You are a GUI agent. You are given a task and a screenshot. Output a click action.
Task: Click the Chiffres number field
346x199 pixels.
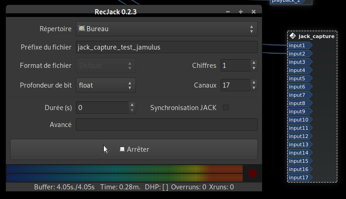(x=235, y=66)
